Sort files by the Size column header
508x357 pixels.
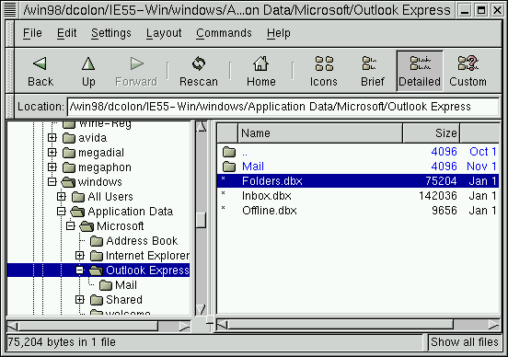(x=431, y=133)
